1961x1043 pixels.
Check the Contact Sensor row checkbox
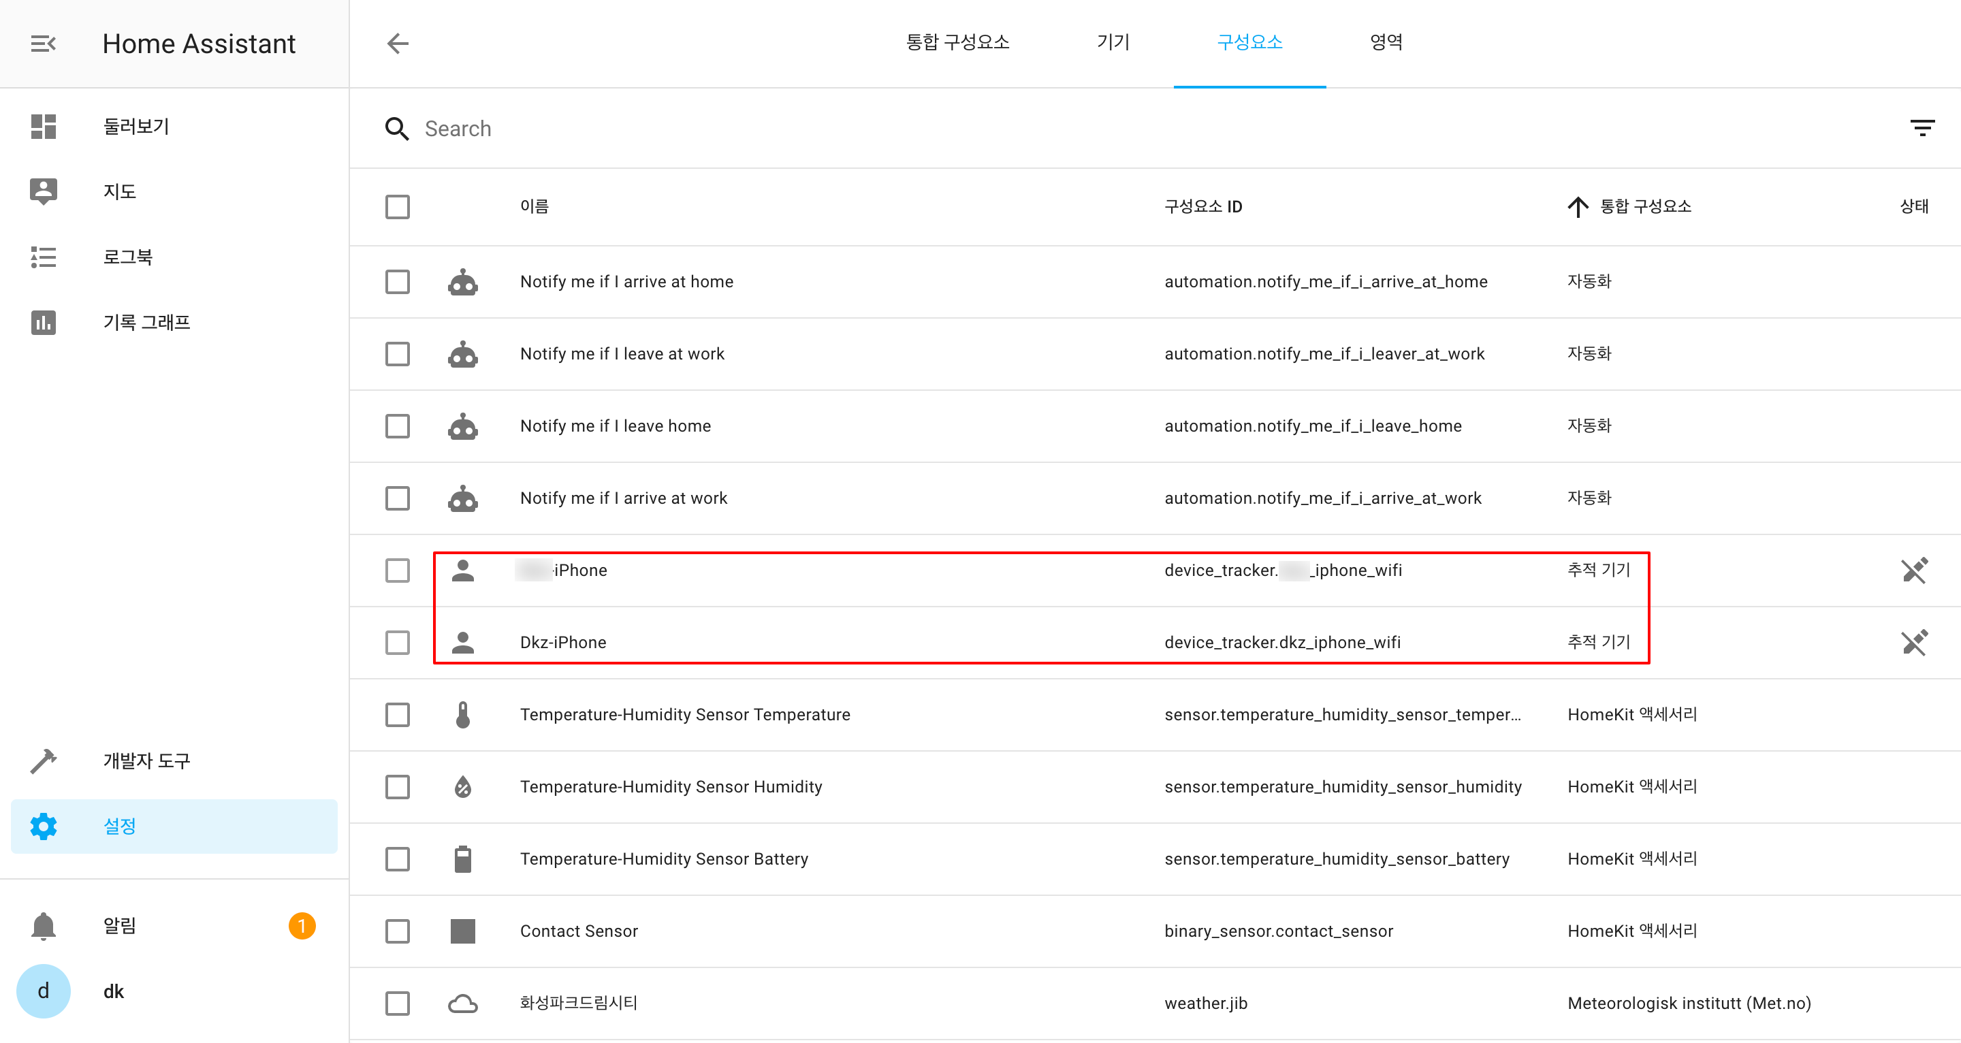click(x=398, y=931)
